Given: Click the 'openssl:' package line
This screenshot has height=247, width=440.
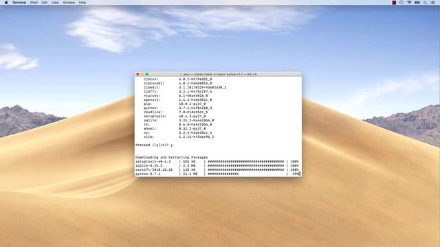Looking at the screenshot, I should coord(177,99).
